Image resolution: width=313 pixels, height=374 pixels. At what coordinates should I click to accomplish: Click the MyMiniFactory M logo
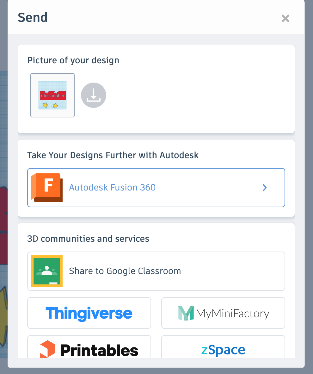(x=186, y=313)
